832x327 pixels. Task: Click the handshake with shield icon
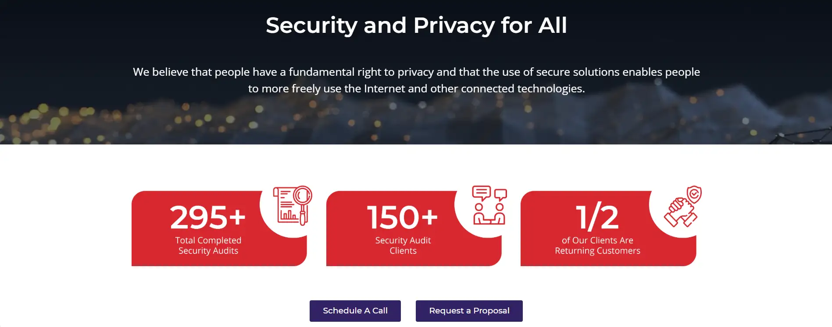pos(682,207)
